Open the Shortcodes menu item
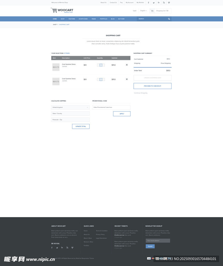 pyautogui.click(x=83, y=19)
